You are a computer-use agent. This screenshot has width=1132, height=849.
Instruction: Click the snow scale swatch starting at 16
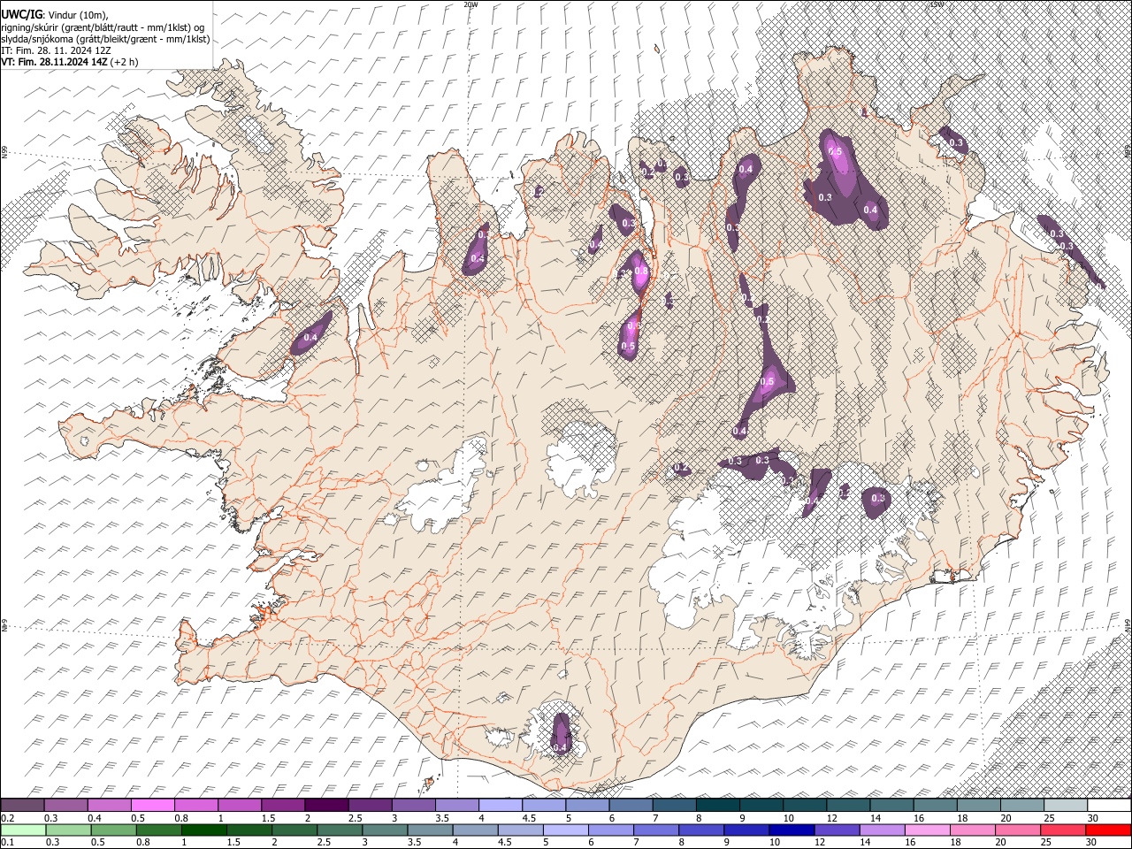pyautogui.click(x=935, y=806)
